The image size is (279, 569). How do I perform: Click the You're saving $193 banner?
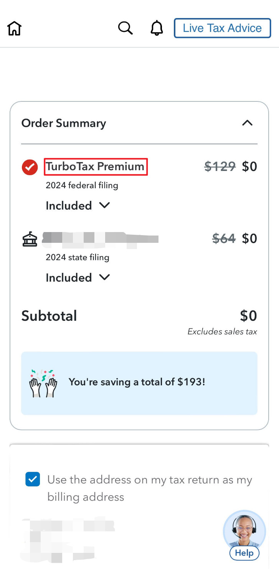[139, 383]
